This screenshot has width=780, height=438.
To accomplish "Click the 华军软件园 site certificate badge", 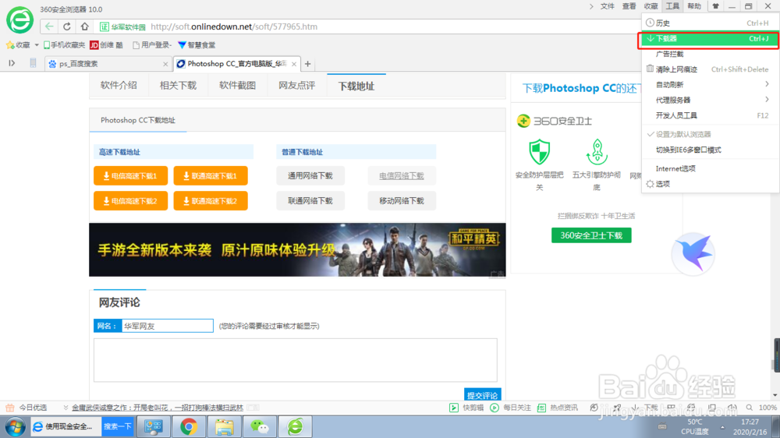I will pos(122,26).
